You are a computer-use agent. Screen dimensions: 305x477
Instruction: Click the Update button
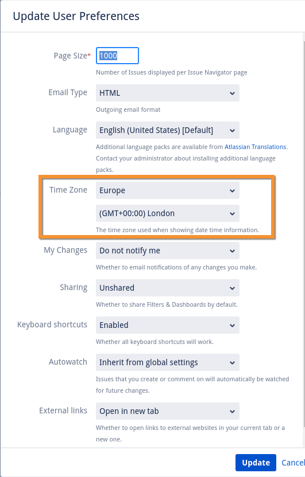[x=256, y=463]
